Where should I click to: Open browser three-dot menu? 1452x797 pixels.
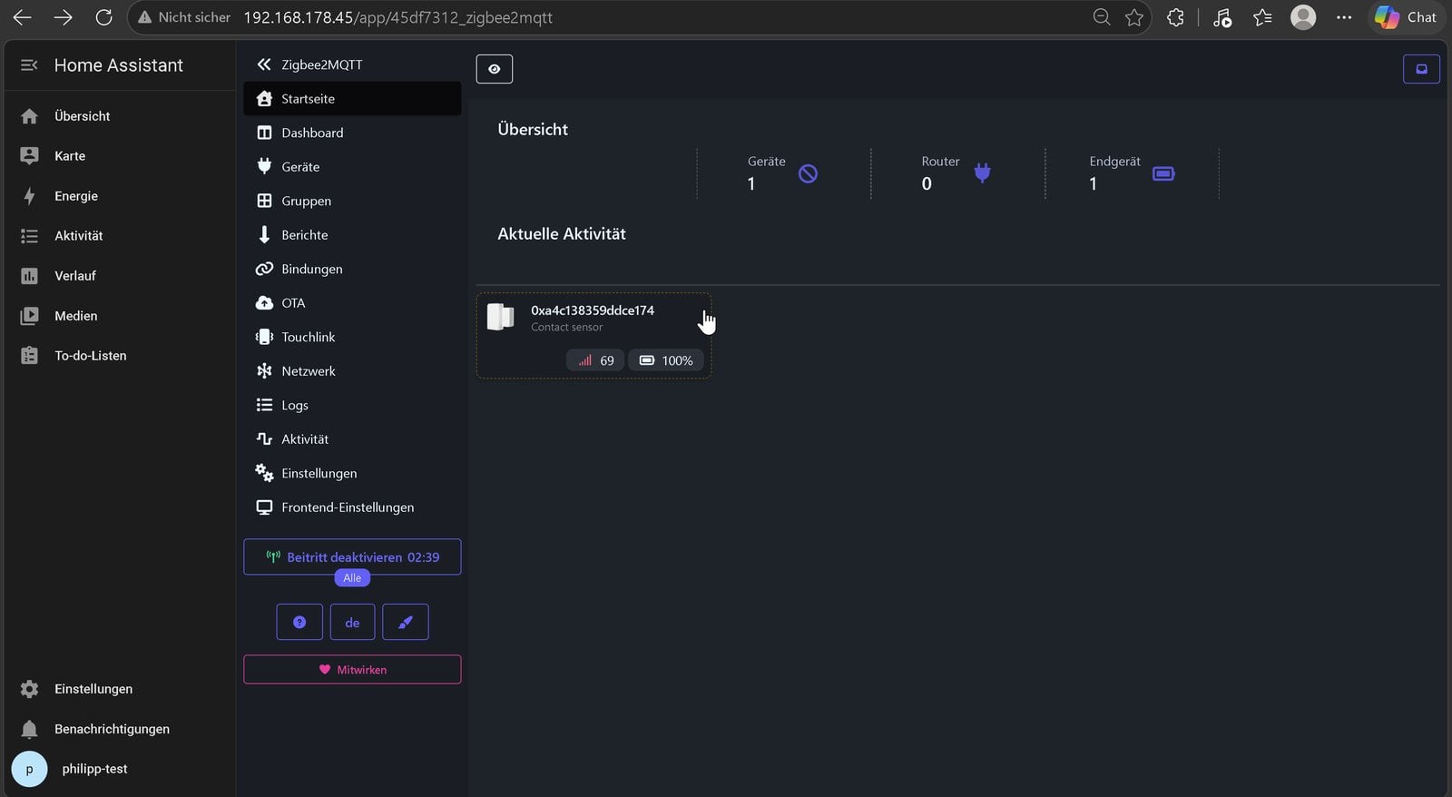(x=1344, y=17)
